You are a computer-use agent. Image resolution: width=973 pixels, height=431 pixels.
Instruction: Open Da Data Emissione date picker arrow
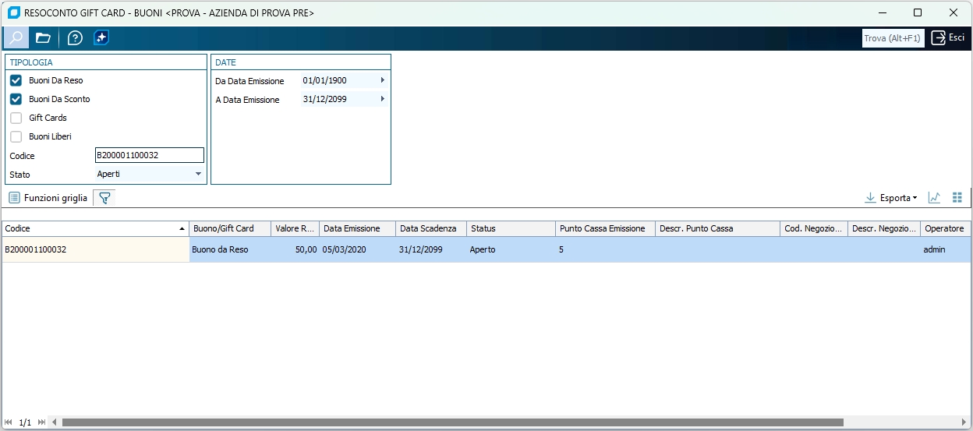click(x=382, y=80)
